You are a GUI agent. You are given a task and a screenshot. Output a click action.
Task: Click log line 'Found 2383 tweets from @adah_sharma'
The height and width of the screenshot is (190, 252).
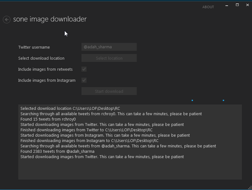57,151
